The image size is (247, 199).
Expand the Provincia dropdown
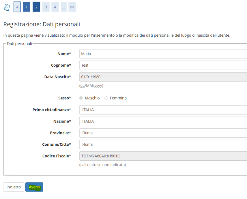tap(163, 133)
